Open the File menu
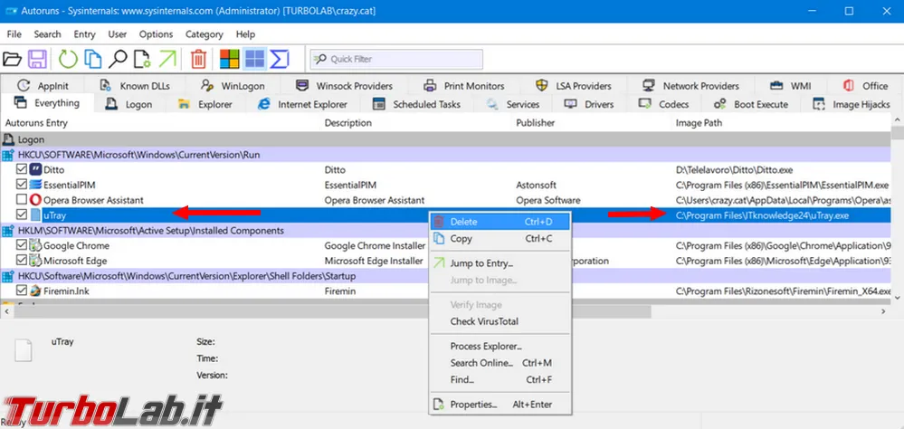The width and height of the screenshot is (904, 429). (x=14, y=34)
